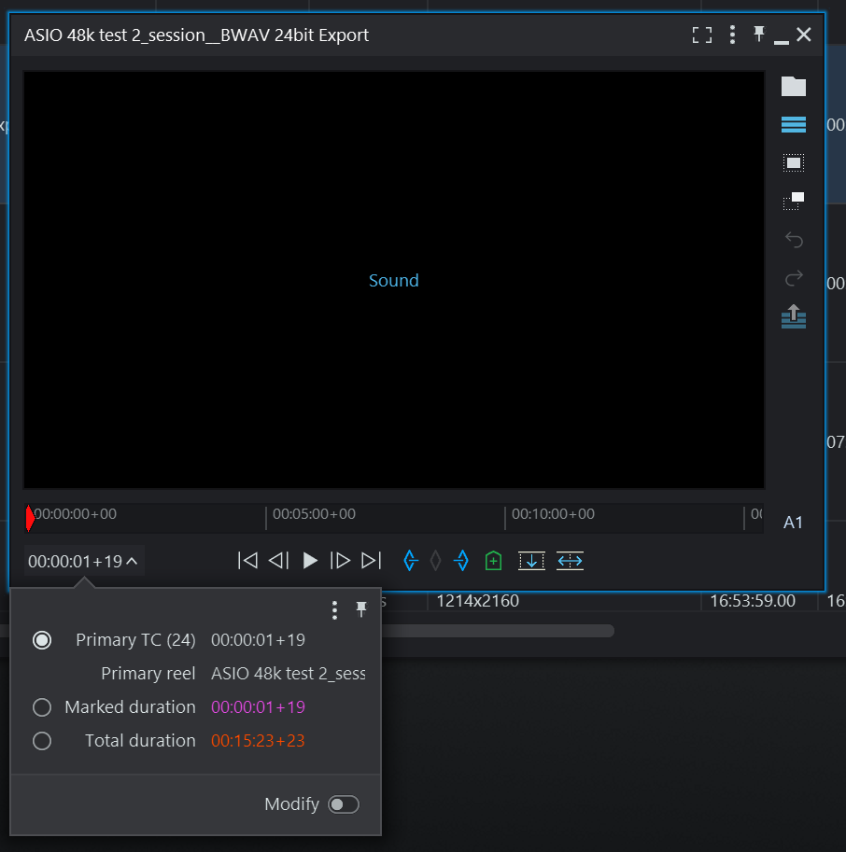Click the Primary reel name ASIO 48k test 2_sess
Screen dimensions: 846x852
(x=289, y=674)
